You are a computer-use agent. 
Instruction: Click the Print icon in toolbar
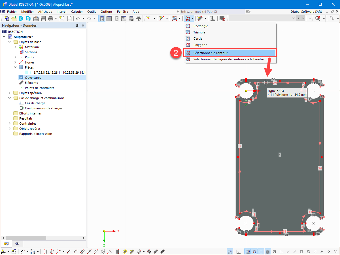click(51, 18)
